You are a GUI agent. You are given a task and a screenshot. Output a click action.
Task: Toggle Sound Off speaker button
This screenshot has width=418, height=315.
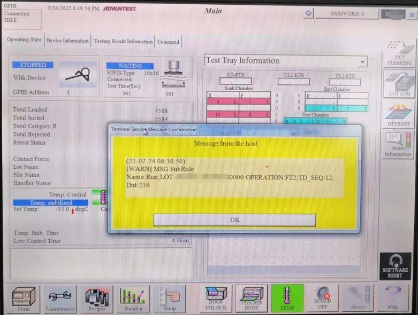click(323, 298)
